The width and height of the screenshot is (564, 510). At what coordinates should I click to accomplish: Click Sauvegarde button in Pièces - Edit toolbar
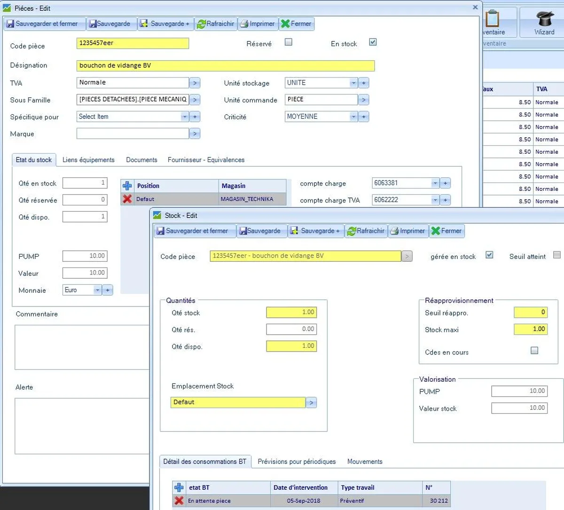111,24
